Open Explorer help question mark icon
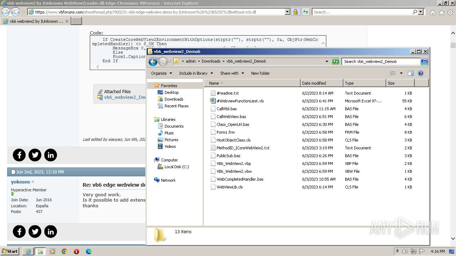 (421, 73)
